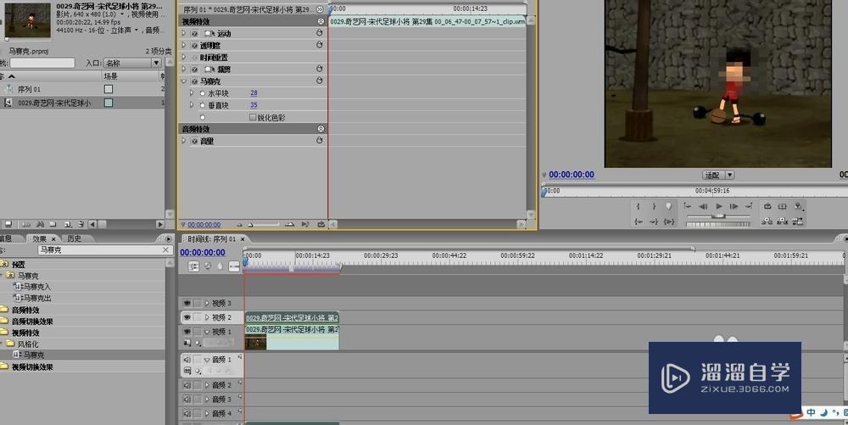Go to the In point in the program monitor
This screenshot has width=848, height=425.
[639, 221]
